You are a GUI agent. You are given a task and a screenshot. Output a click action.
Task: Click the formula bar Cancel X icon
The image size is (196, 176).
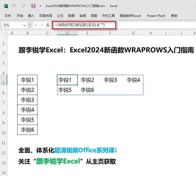[x=36, y=25]
